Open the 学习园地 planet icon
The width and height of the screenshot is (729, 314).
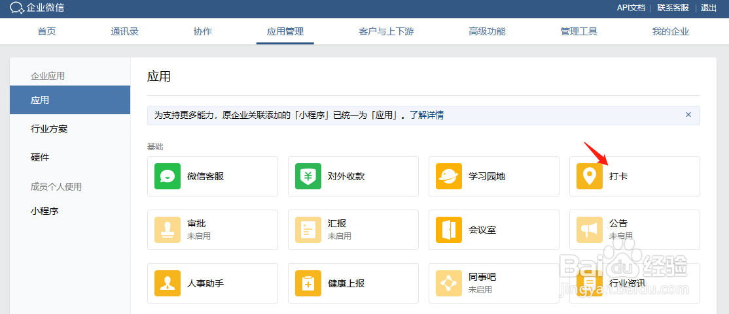click(x=449, y=176)
